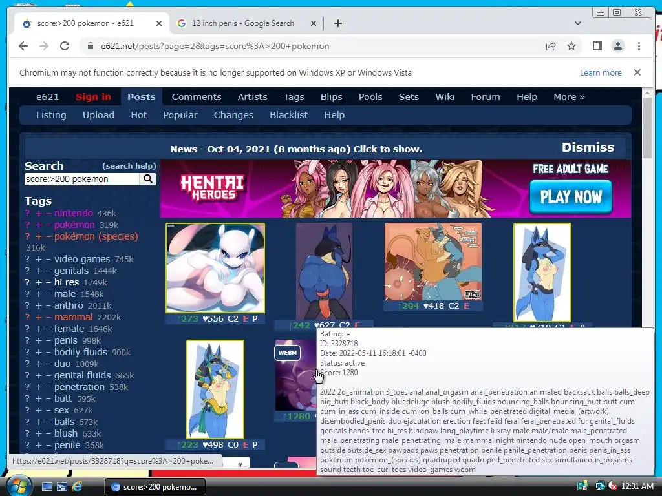
Task: Open the Windows Start orb
Action: pos(19,486)
